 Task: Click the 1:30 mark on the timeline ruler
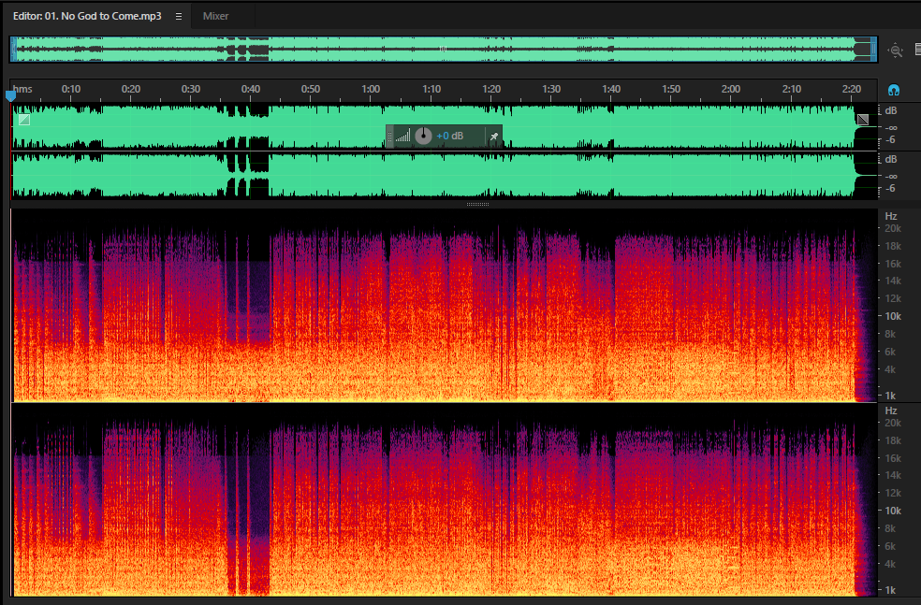[551, 89]
